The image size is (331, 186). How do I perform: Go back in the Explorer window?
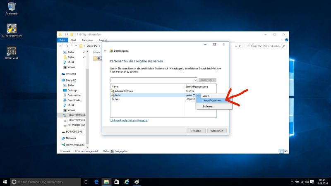[x=61, y=46]
